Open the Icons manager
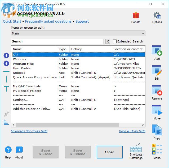Screen dimensions: 169x168 coord(157,149)
